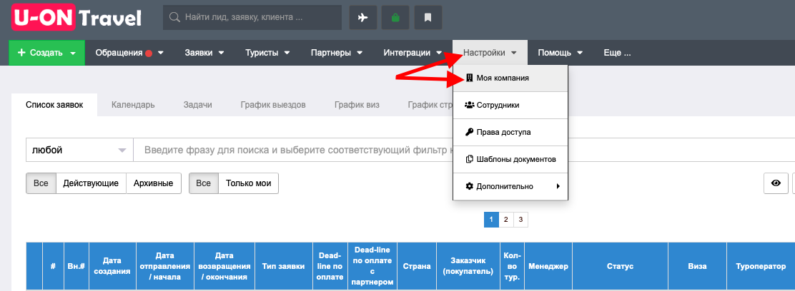Screen dimensions: 795x291
Task: Click the Статус column header
Action: coord(620,266)
